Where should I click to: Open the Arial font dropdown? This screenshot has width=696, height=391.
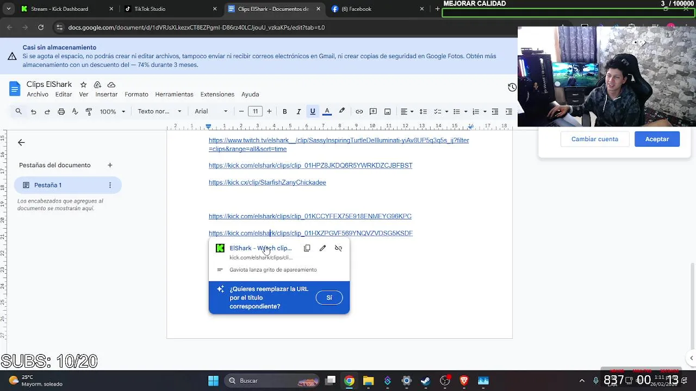click(212, 111)
